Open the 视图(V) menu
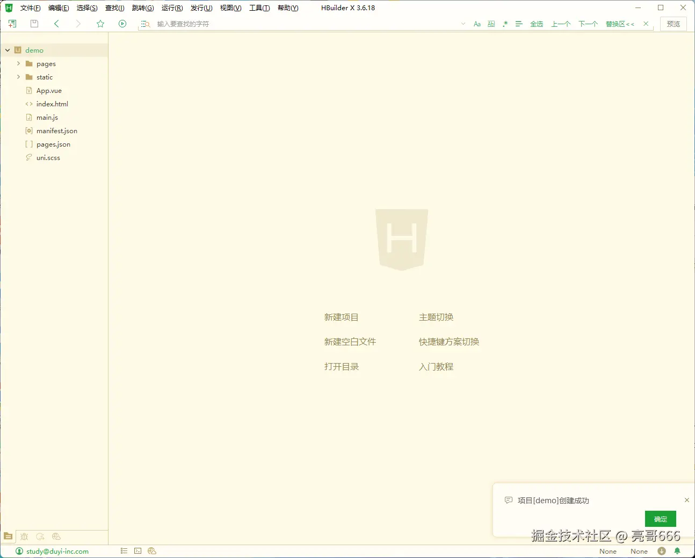695x558 pixels. [x=231, y=8]
